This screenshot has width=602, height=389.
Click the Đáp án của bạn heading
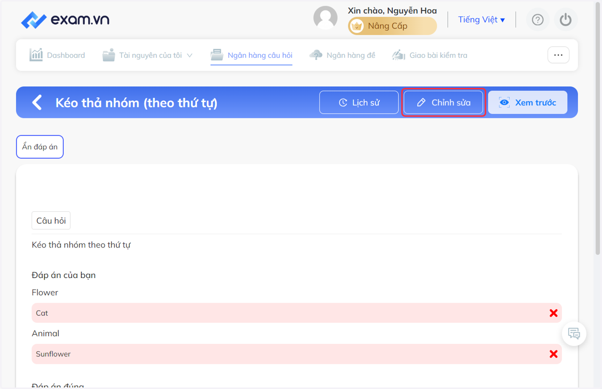[64, 275]
